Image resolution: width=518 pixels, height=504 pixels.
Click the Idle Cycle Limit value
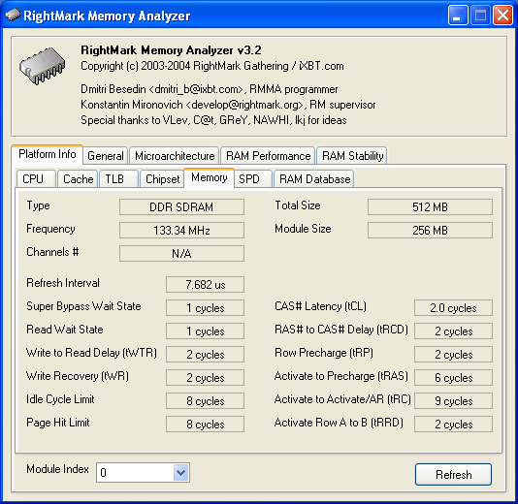coord(205,401)
